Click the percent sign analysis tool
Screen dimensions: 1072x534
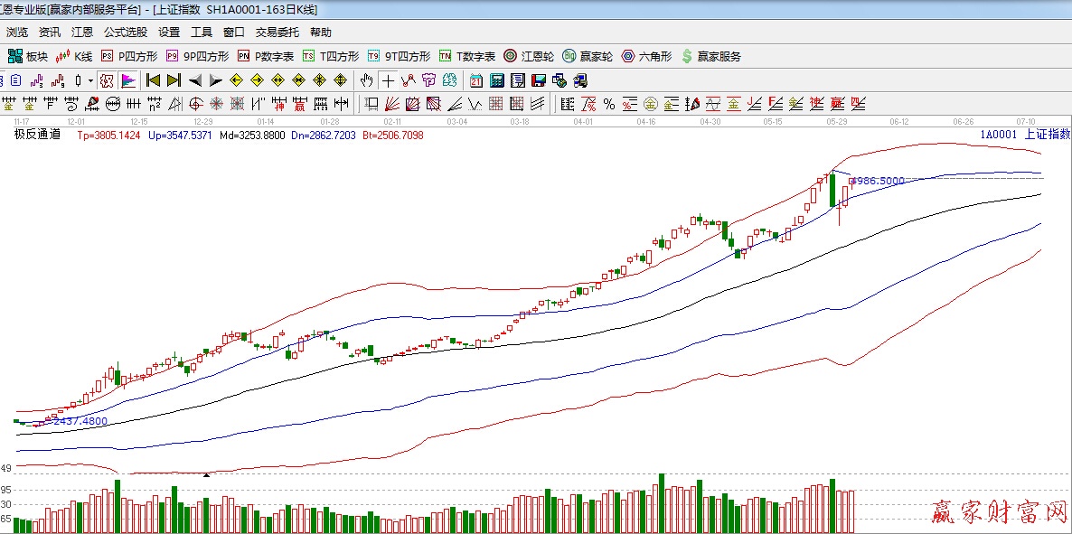[x=609, y=104]
